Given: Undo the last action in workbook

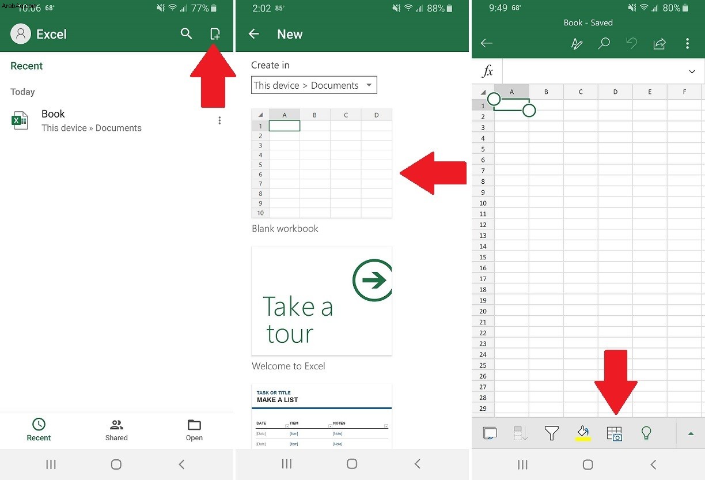Looking at the screenshot, I should (631, 43).
